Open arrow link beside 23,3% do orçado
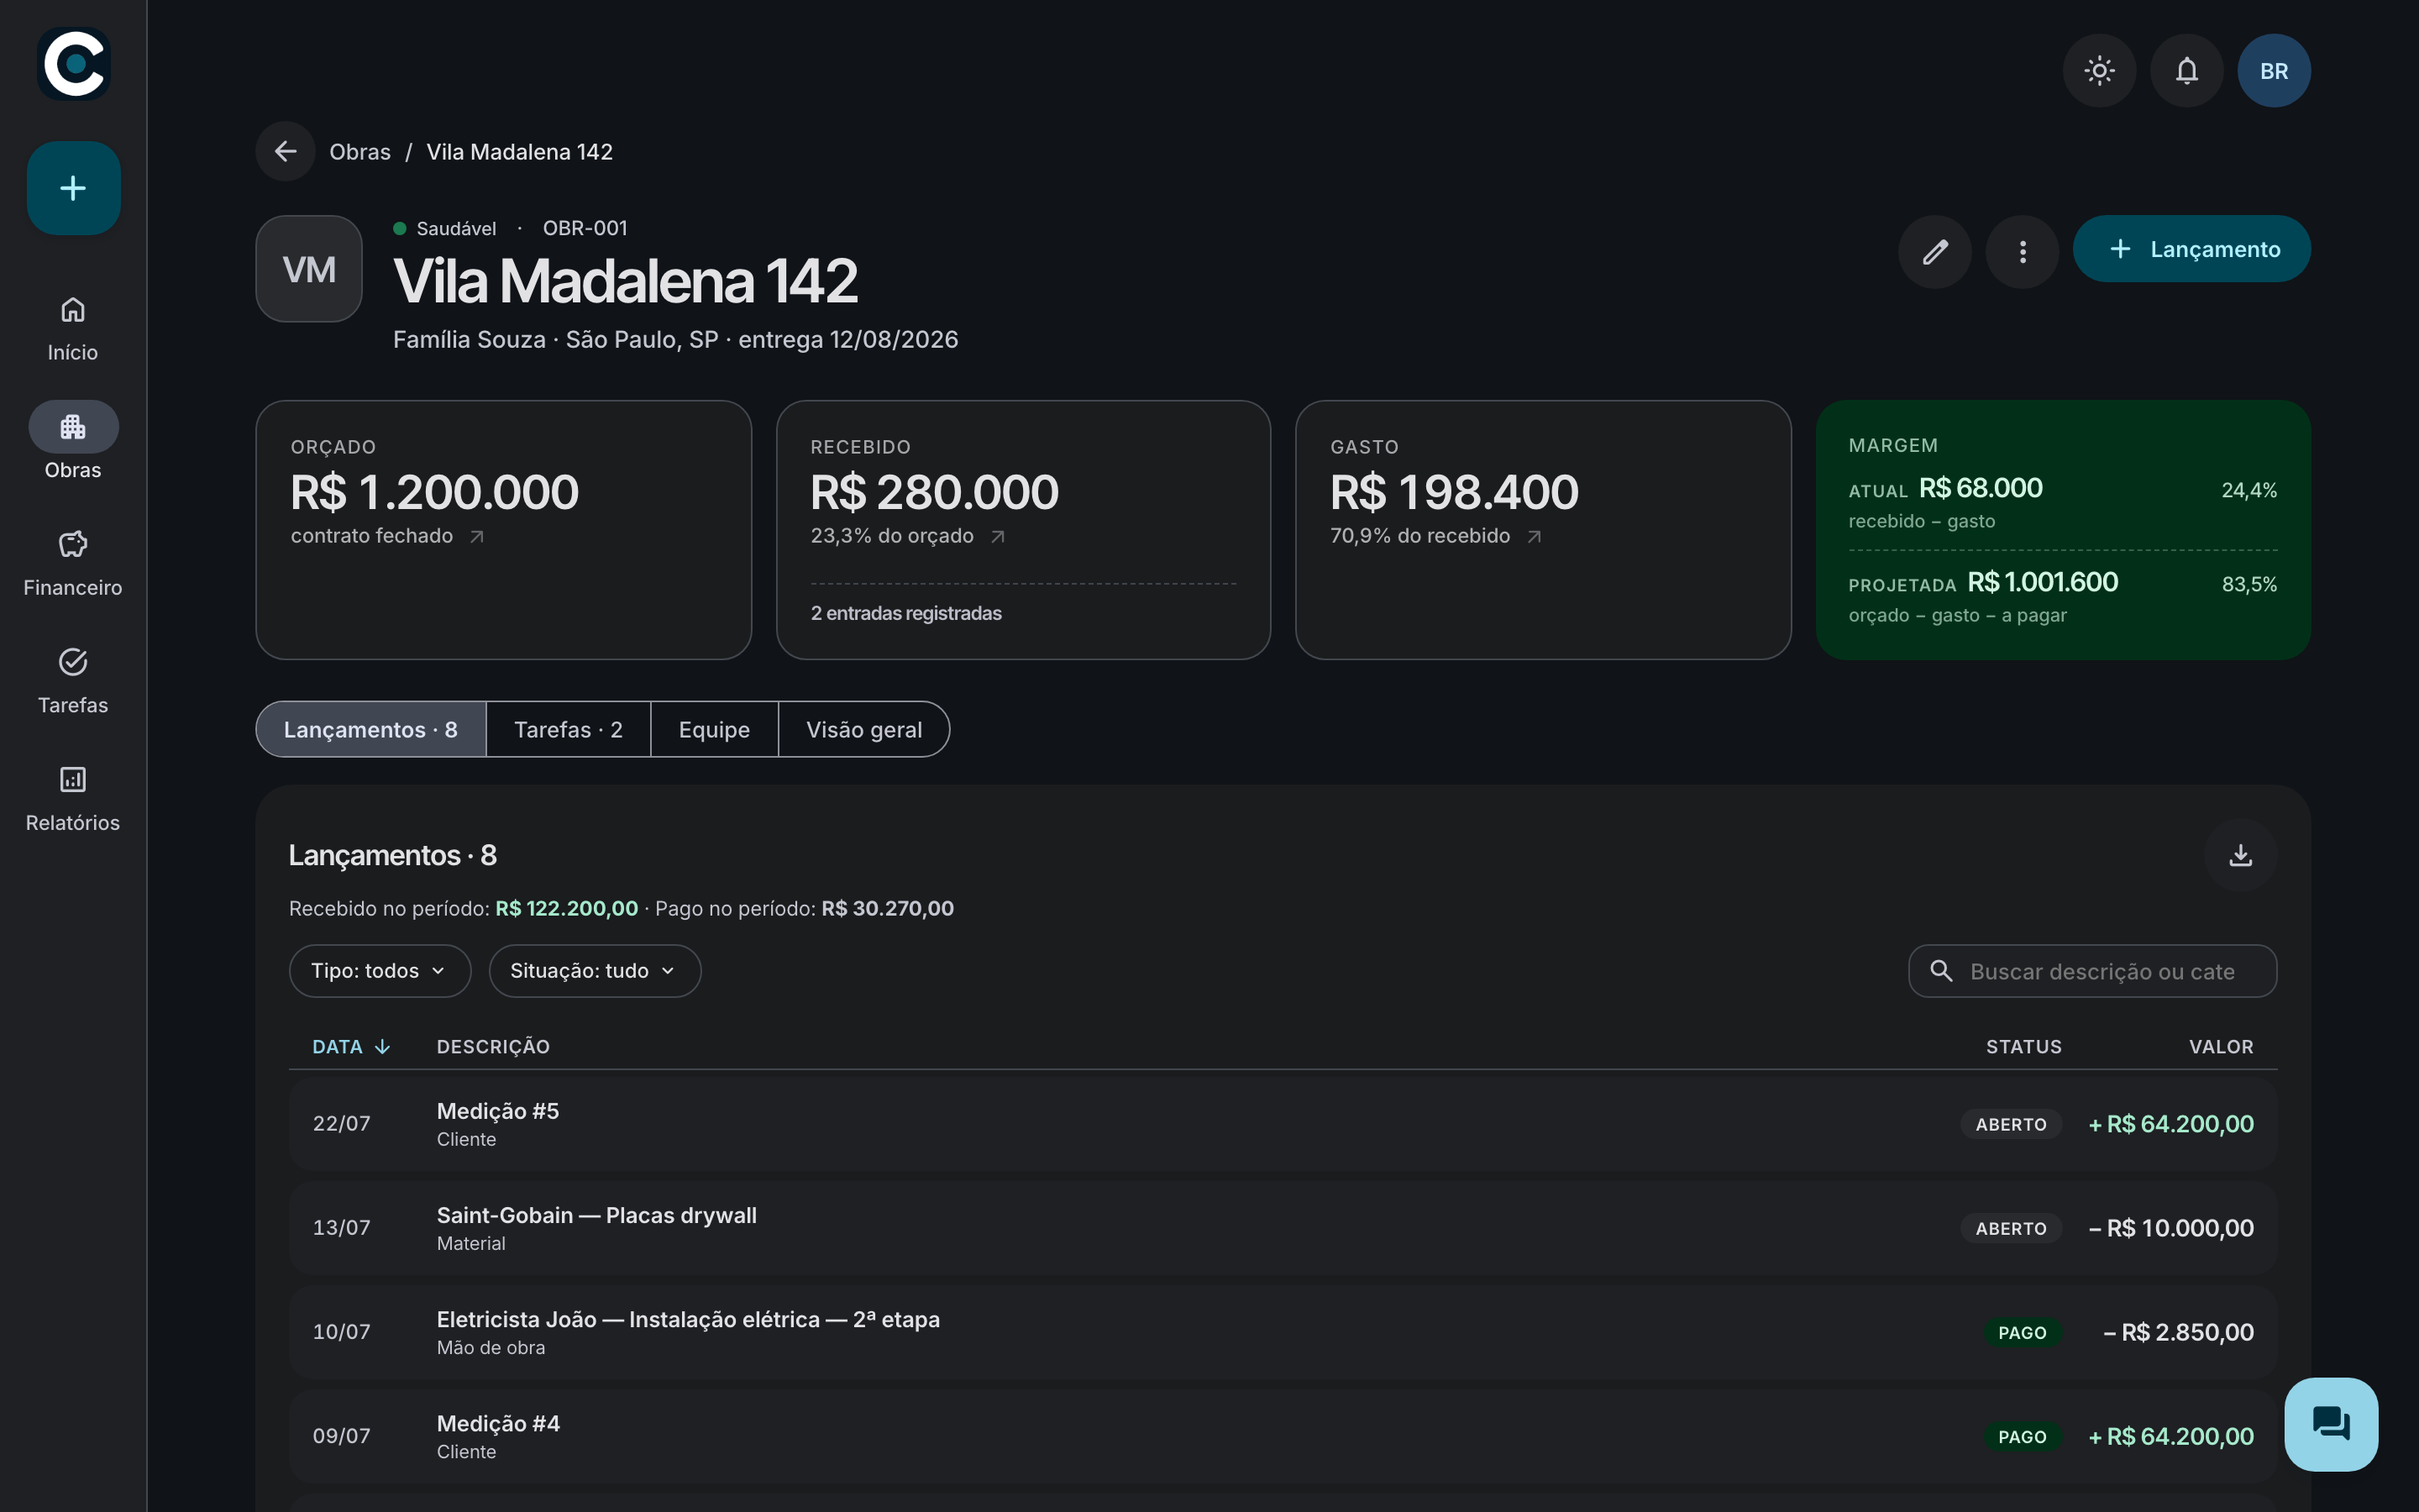 coord(998,537)
